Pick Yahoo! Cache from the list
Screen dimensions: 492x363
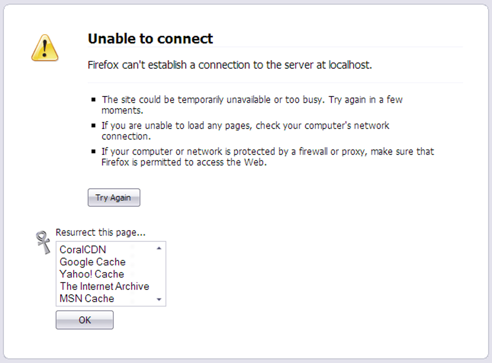92,274
